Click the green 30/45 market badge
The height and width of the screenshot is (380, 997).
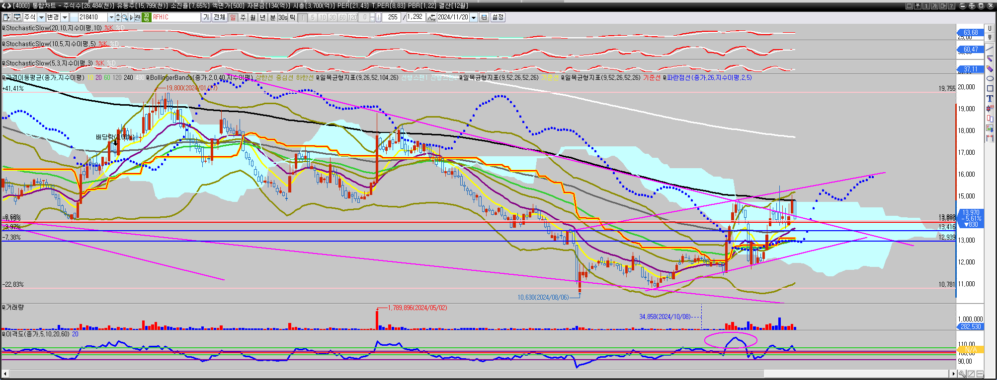click(x=146, y=17)
